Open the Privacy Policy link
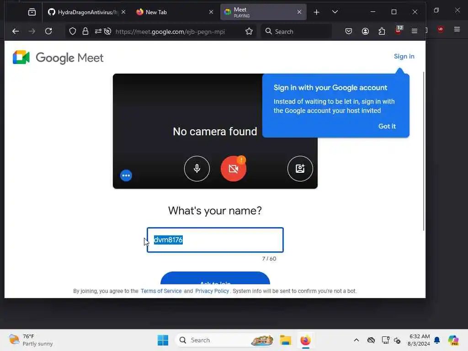This screenshot has width=468, height=351. pos(212,291)
